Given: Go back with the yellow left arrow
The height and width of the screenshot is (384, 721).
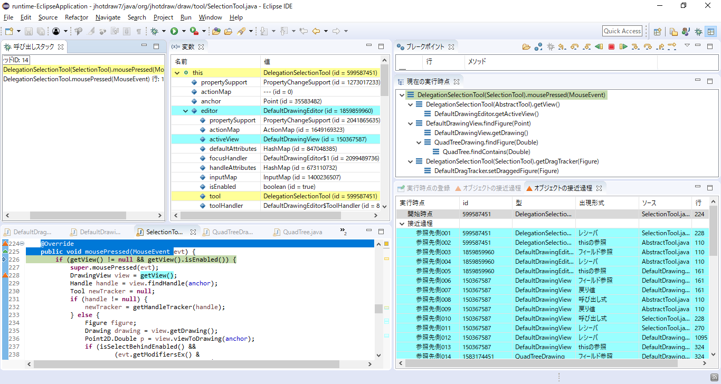Looking at the screenshot, I should pos(316,31).
